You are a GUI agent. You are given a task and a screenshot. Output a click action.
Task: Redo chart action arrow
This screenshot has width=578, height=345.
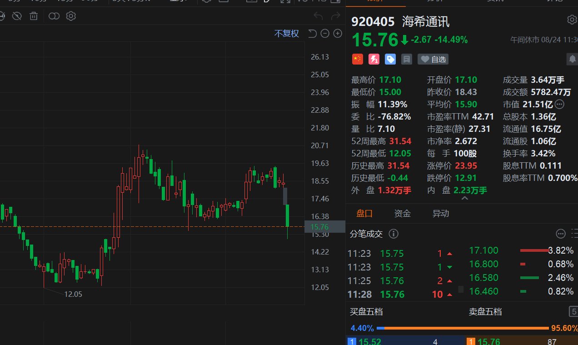(335, 17)
